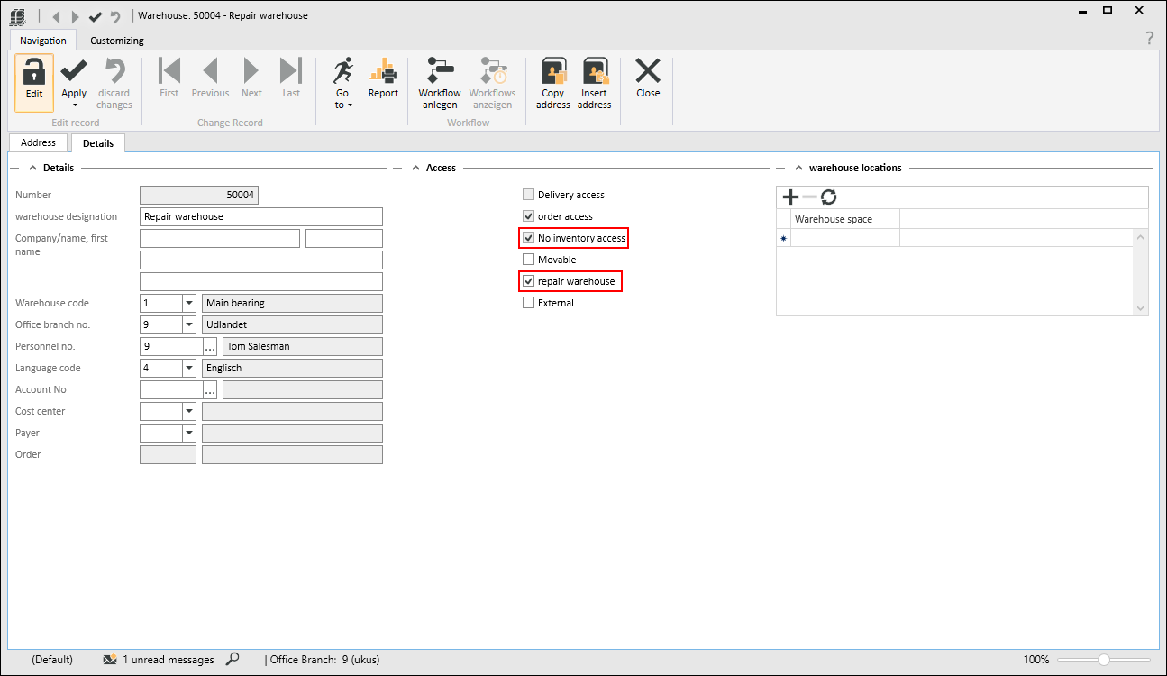
Task: Refresh the warehouse locations list
Action: click(828, 197)
